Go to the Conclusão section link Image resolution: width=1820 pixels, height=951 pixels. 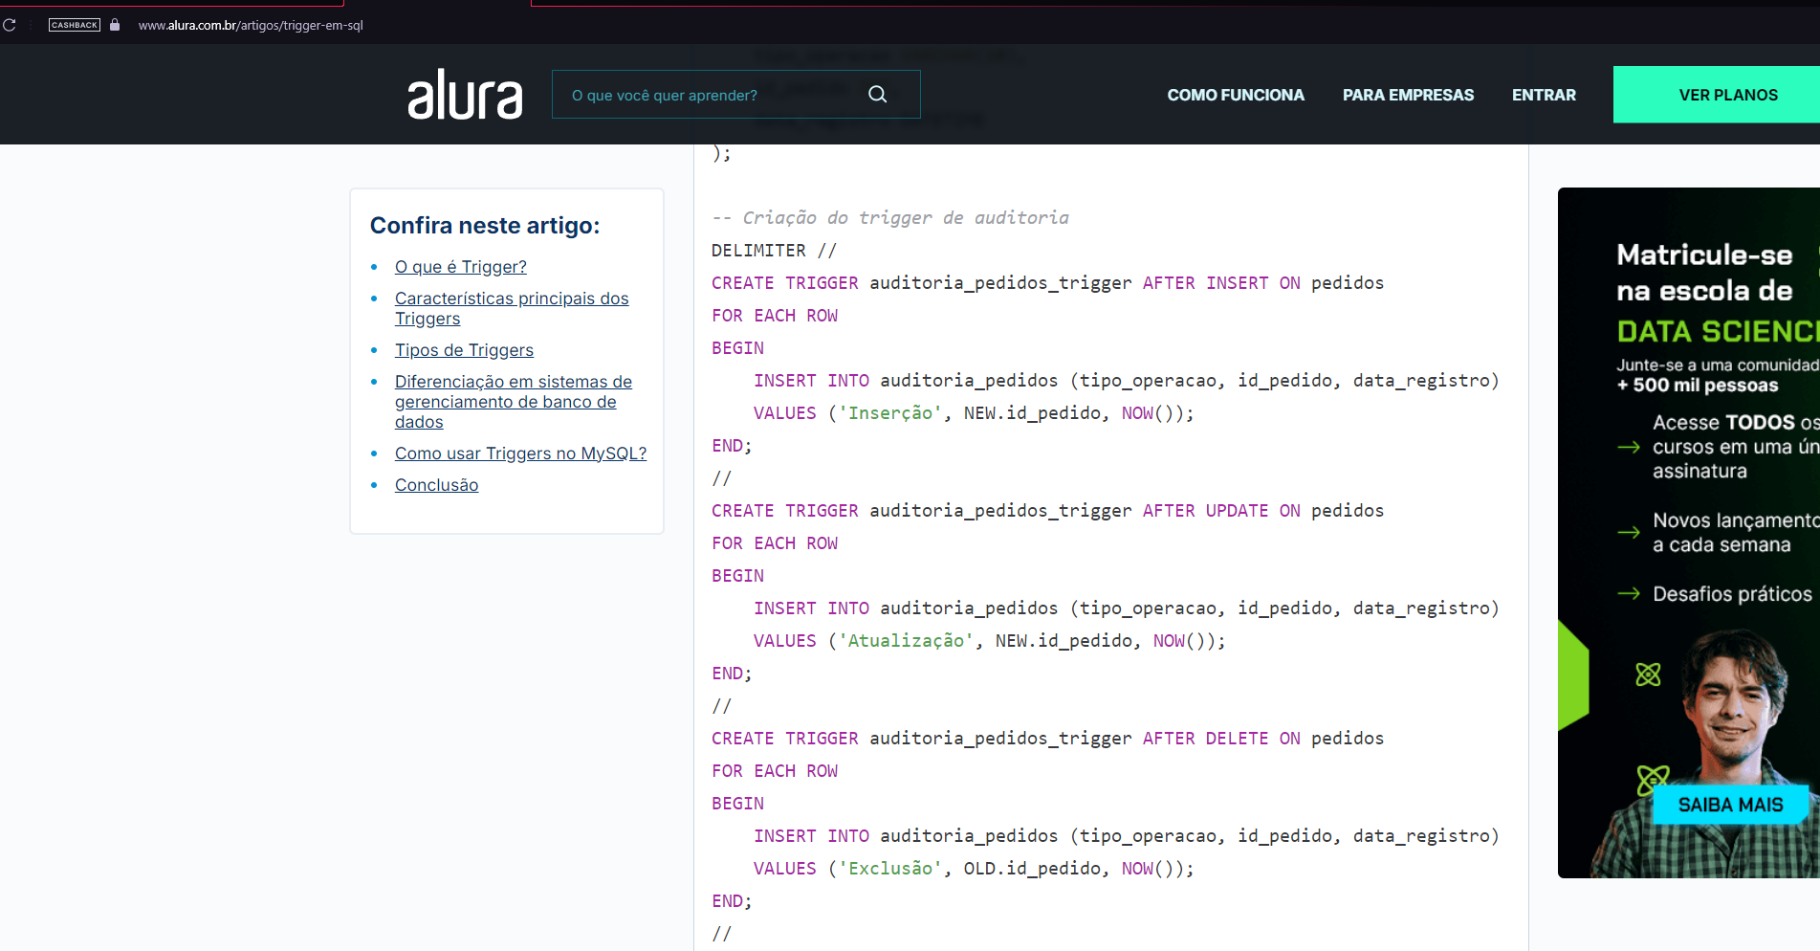(436, 485)
